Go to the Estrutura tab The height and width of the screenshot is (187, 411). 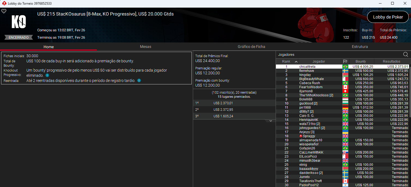coord(360,47)
